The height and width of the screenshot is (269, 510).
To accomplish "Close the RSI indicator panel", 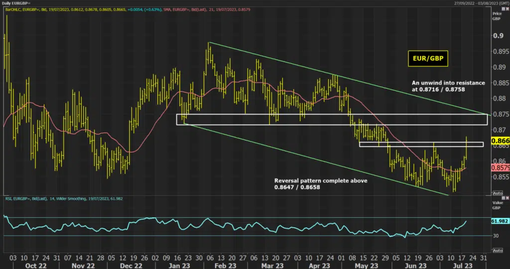I will (508, 198).
